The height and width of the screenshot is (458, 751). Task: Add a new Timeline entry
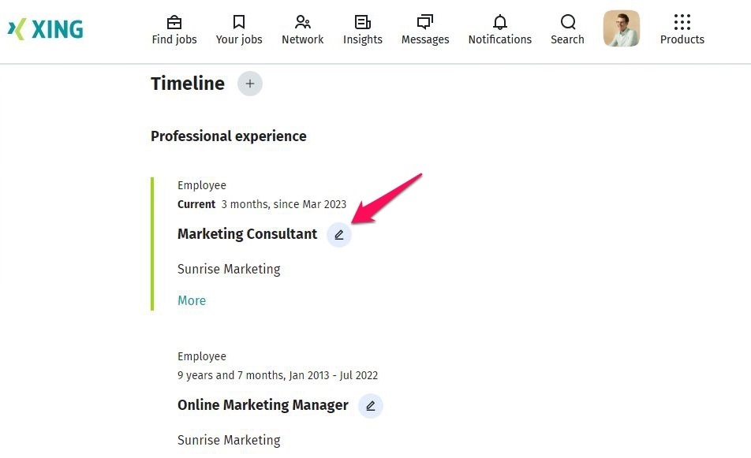point(250,84)
